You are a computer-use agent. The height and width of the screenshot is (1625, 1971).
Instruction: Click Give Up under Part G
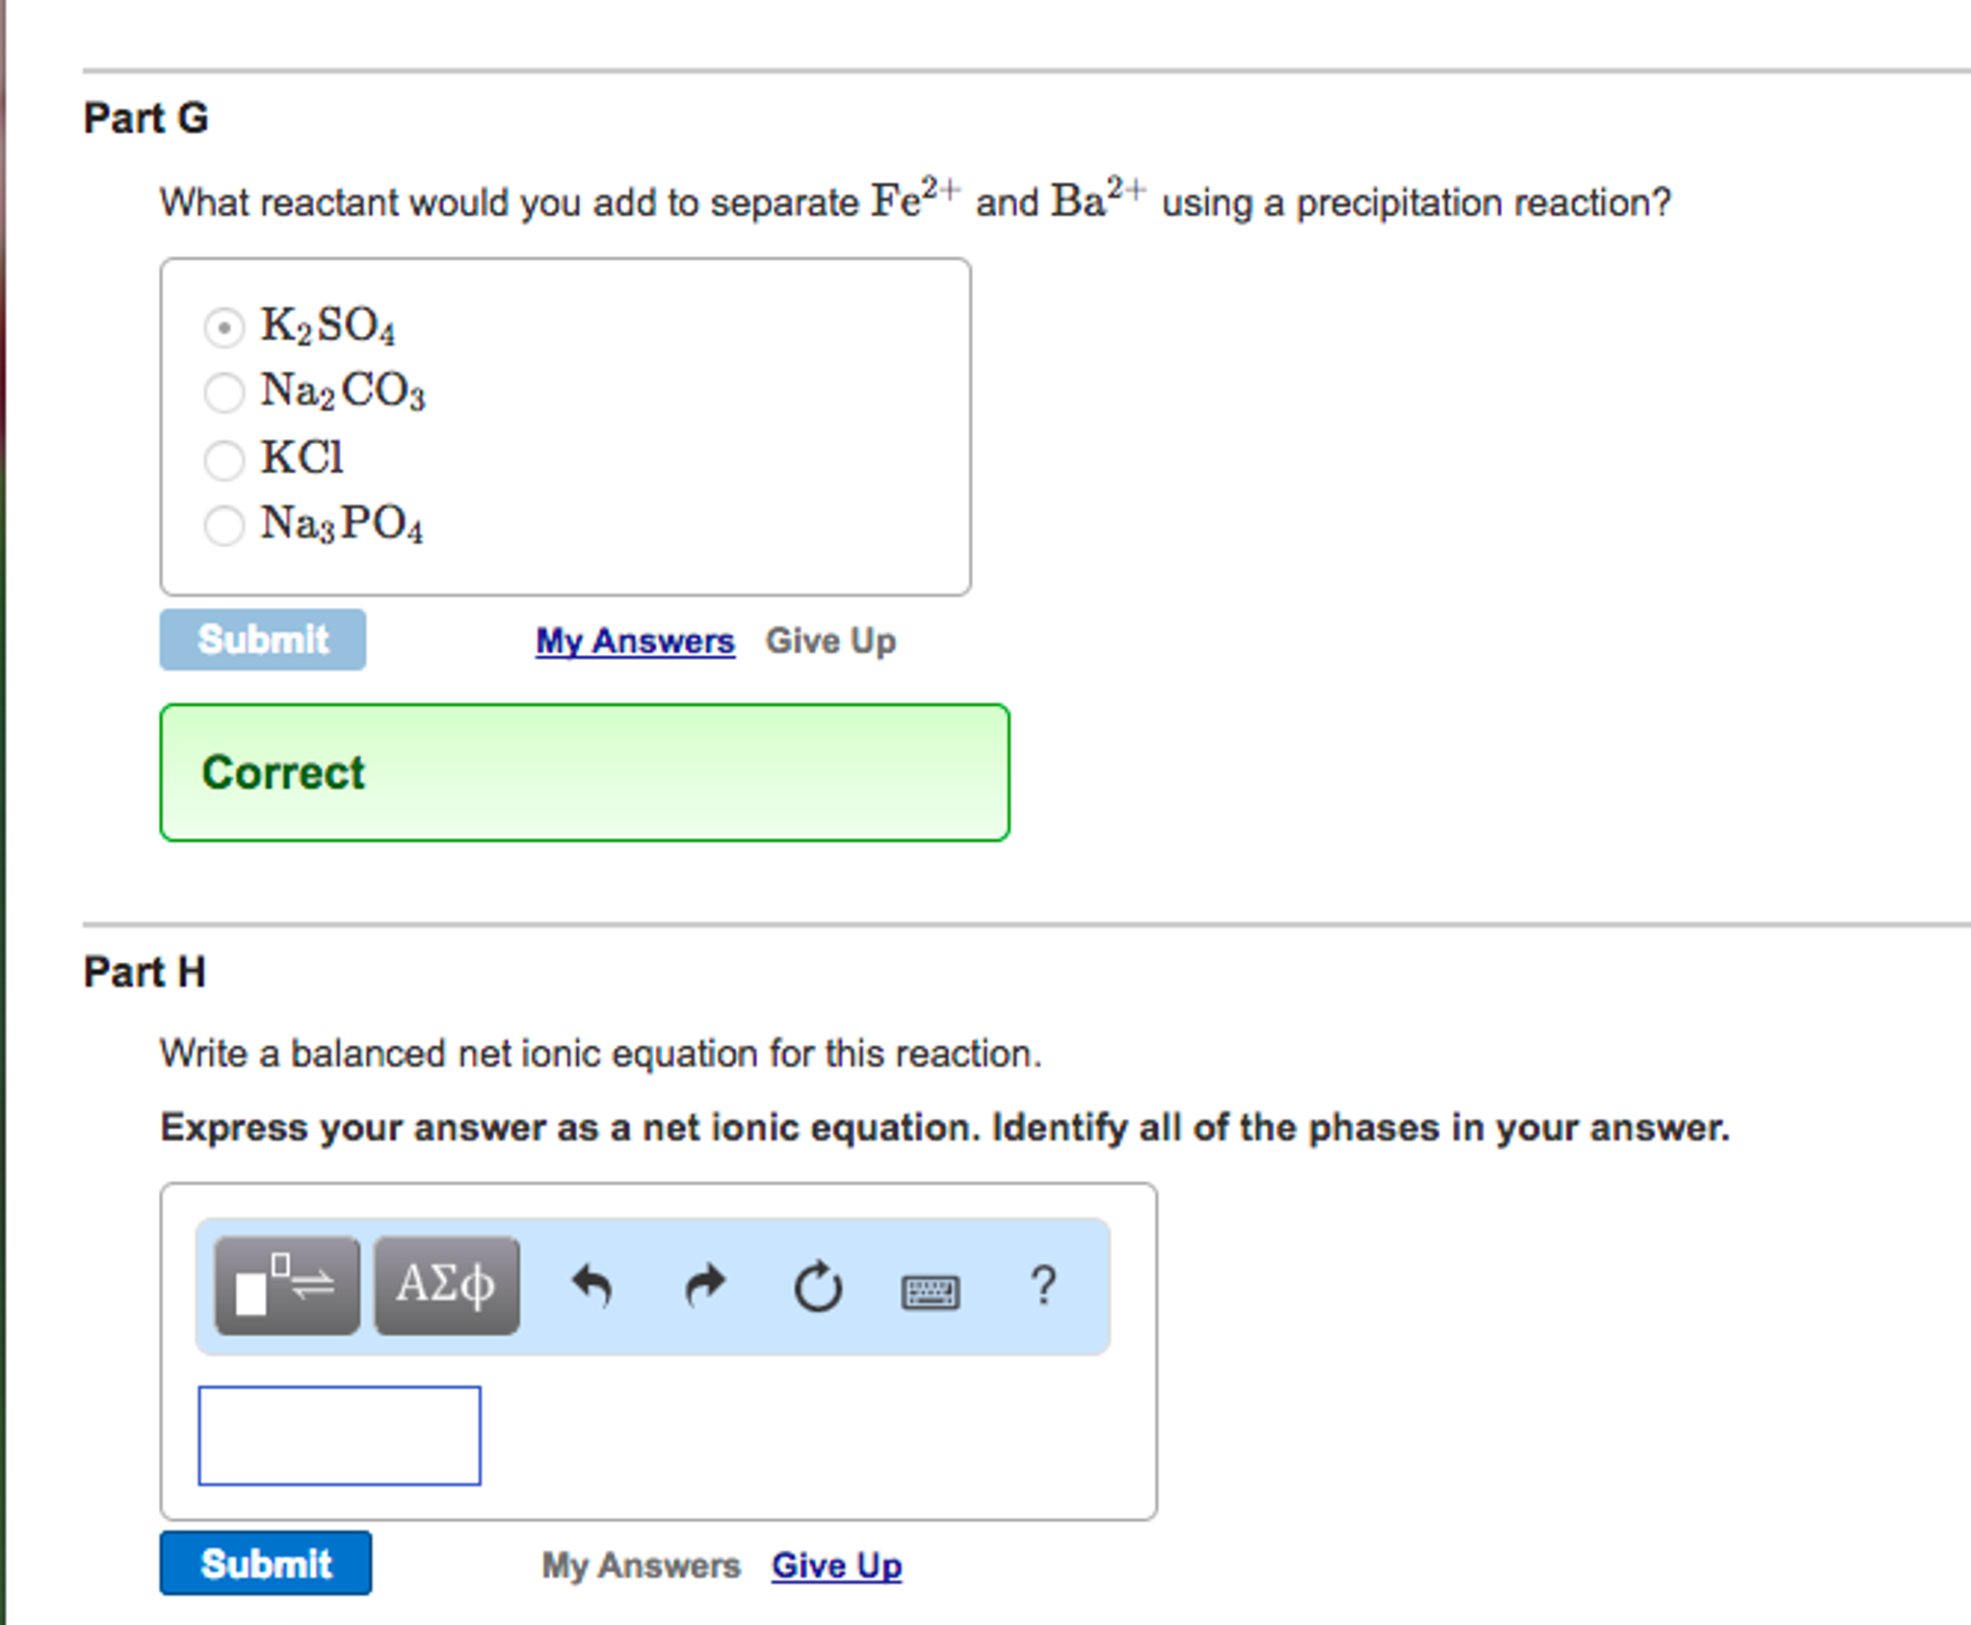pyautogui.click(x=830, y=641)
